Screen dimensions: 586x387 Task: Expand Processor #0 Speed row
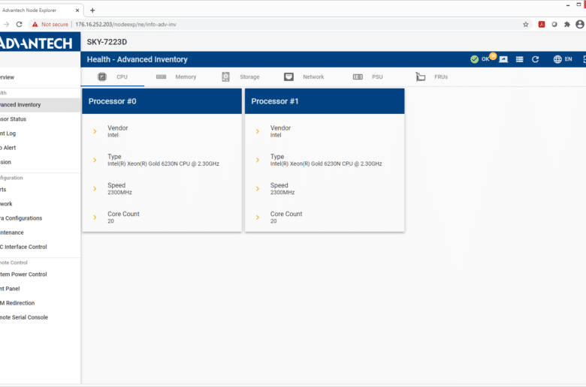pos(162,189)
